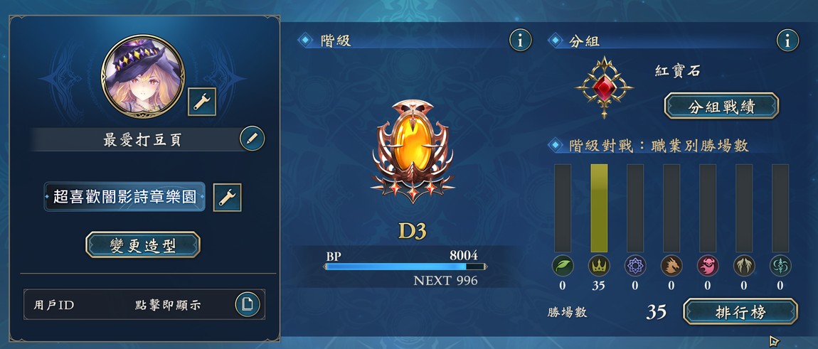The image size is (818, 349).
Task: Open the 變更造型 button
Action: pyautogui.click(x=143, y=245)
